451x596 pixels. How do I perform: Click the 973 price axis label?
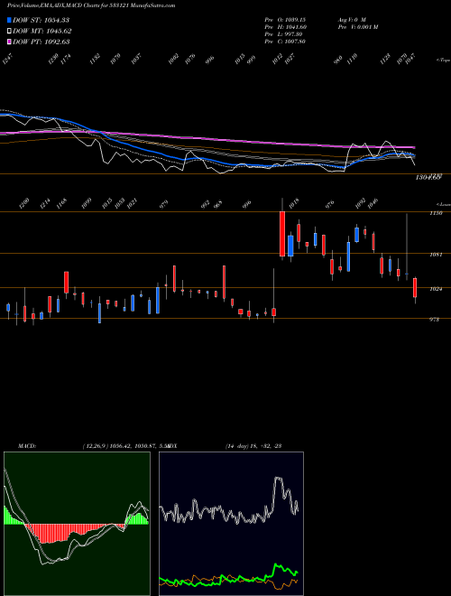pyautogui.click(x=434, y=320)
